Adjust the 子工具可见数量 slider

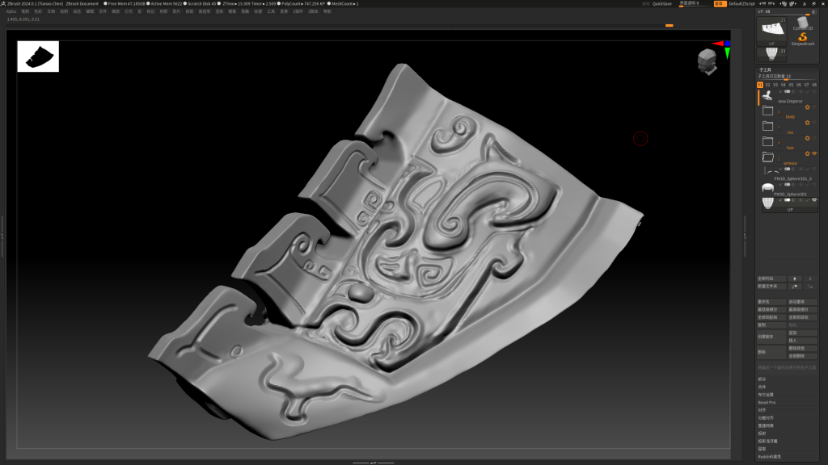787,77
